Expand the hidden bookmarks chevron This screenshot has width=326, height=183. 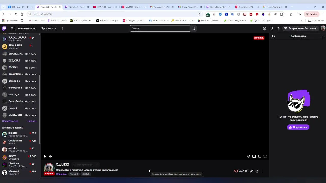301,21
